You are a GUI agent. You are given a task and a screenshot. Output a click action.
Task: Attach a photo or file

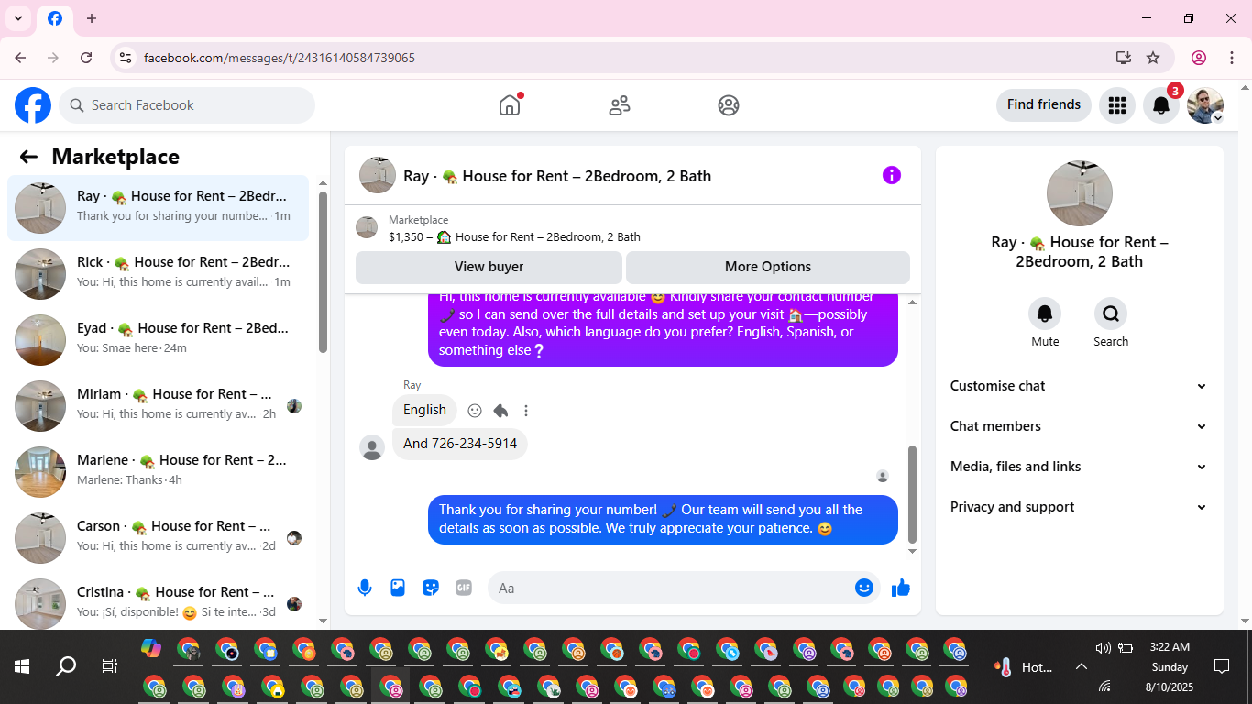(x=398, y=588)
